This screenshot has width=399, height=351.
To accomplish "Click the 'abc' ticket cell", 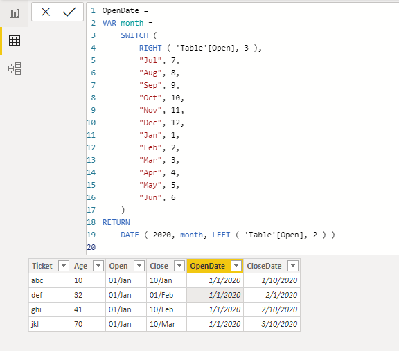I will (x=50, y=280).
